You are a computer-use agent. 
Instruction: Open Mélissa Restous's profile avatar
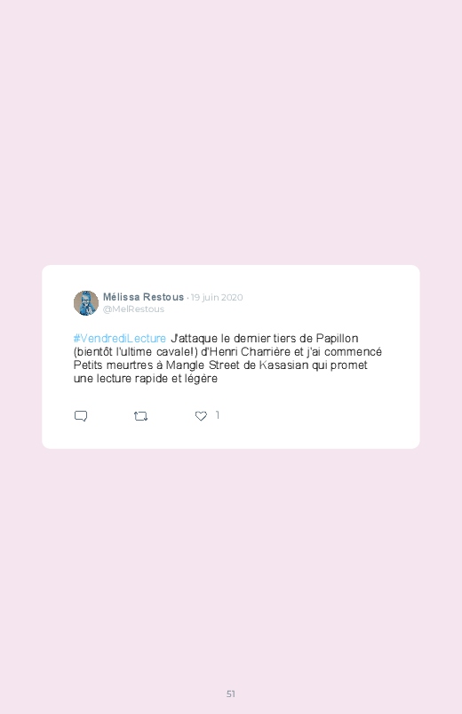pyautogui.click(x=86, y=303)
